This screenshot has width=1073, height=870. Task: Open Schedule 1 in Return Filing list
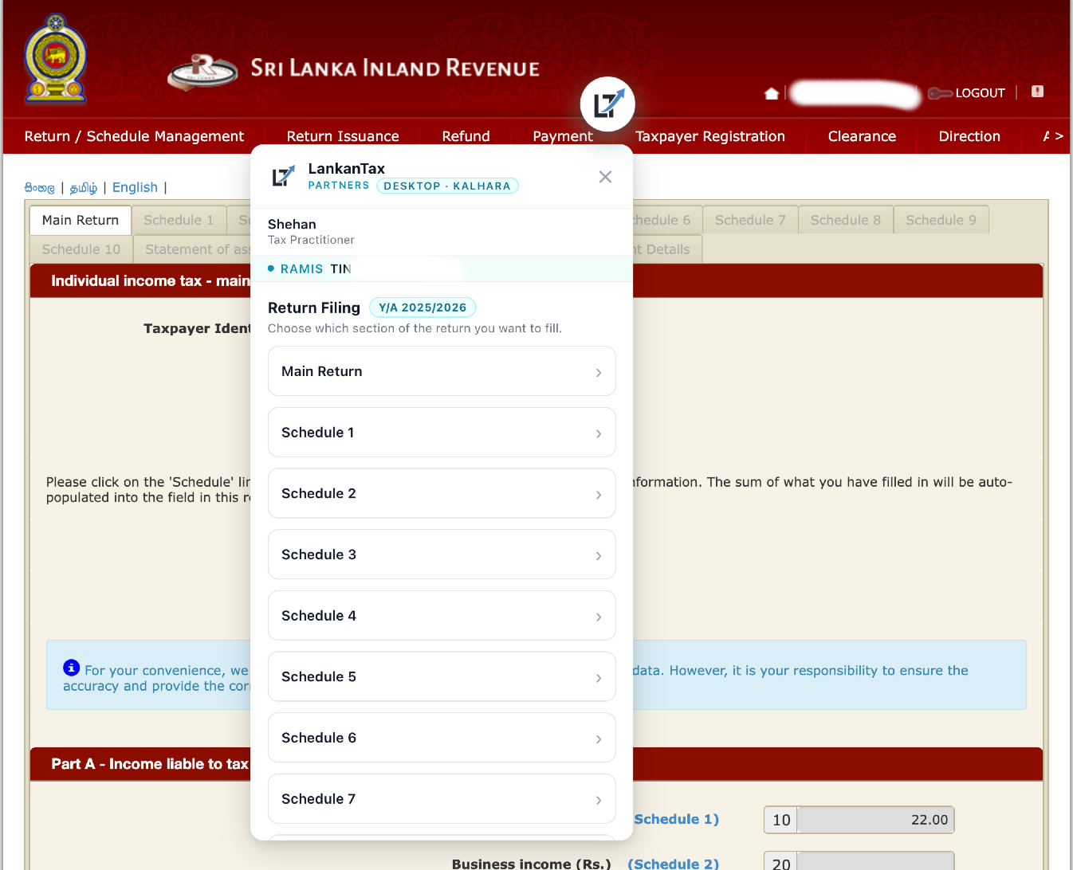click(x=442, y=433)
